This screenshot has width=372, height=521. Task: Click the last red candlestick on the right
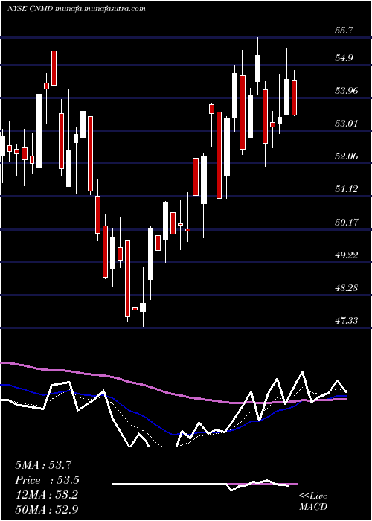(x=294, y=98)
